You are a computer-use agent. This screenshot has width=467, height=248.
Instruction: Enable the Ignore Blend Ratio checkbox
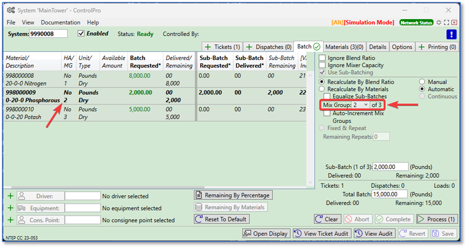(x=323, y=58)
